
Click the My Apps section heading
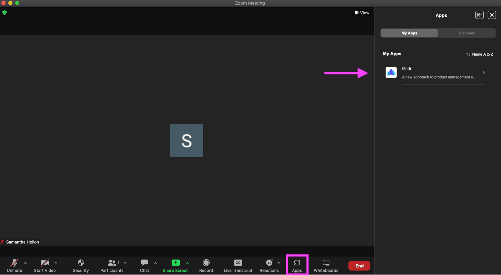tap(392, 54)
